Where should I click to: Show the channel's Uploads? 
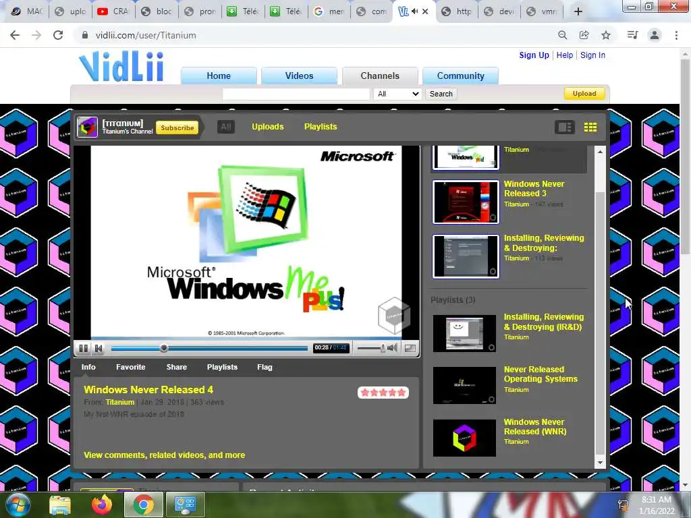pyautogui.click(x=267, y=127)
